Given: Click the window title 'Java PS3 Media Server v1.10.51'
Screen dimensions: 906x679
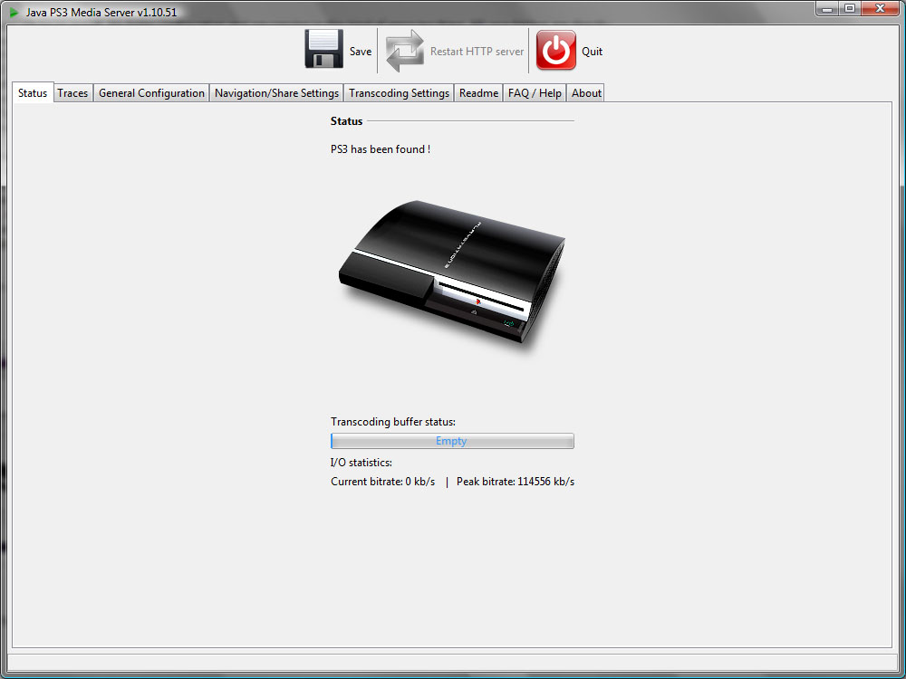Looking at the screenshot, I should pos(101,12).
